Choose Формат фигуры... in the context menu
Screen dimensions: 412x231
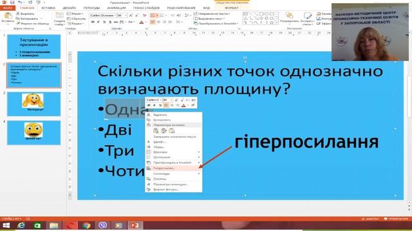point(173,189)
